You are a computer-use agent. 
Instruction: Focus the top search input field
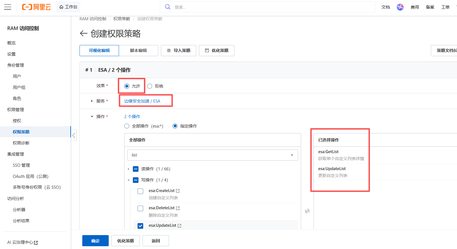267,7
